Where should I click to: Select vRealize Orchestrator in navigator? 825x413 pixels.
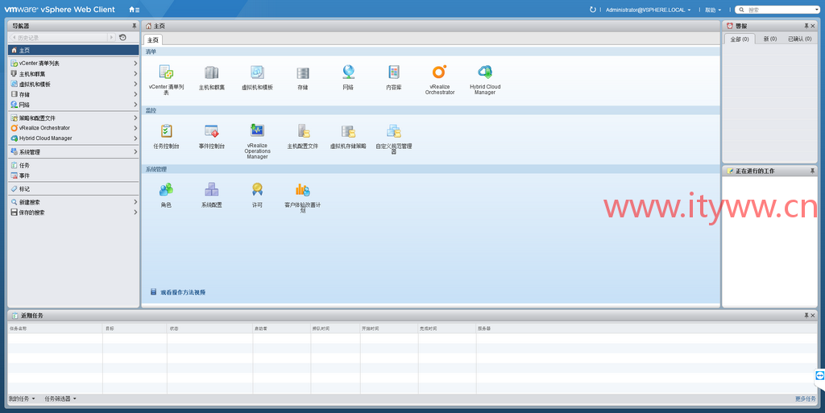pyautogui.click(x=73, y=128)
